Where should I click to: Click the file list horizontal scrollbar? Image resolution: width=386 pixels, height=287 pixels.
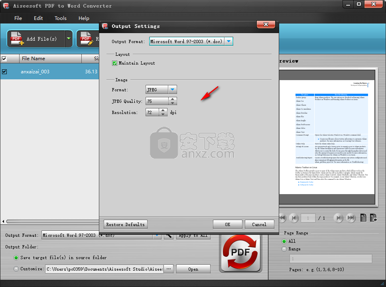(x=52, y=221)
